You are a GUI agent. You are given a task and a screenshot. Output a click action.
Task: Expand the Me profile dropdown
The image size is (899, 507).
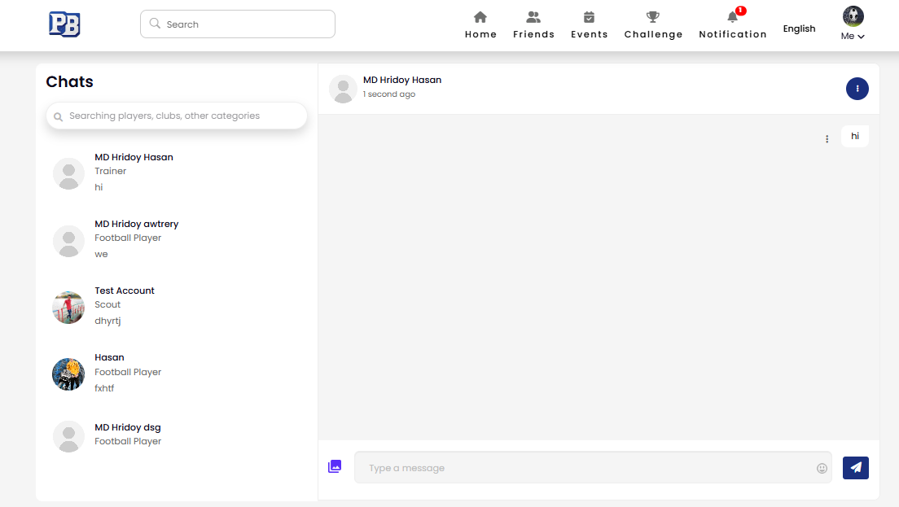853,24
